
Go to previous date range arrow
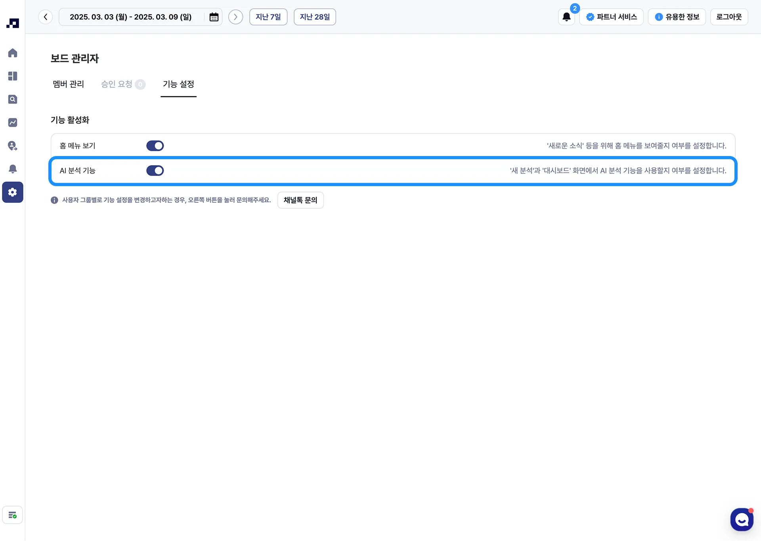coord(46,17)
